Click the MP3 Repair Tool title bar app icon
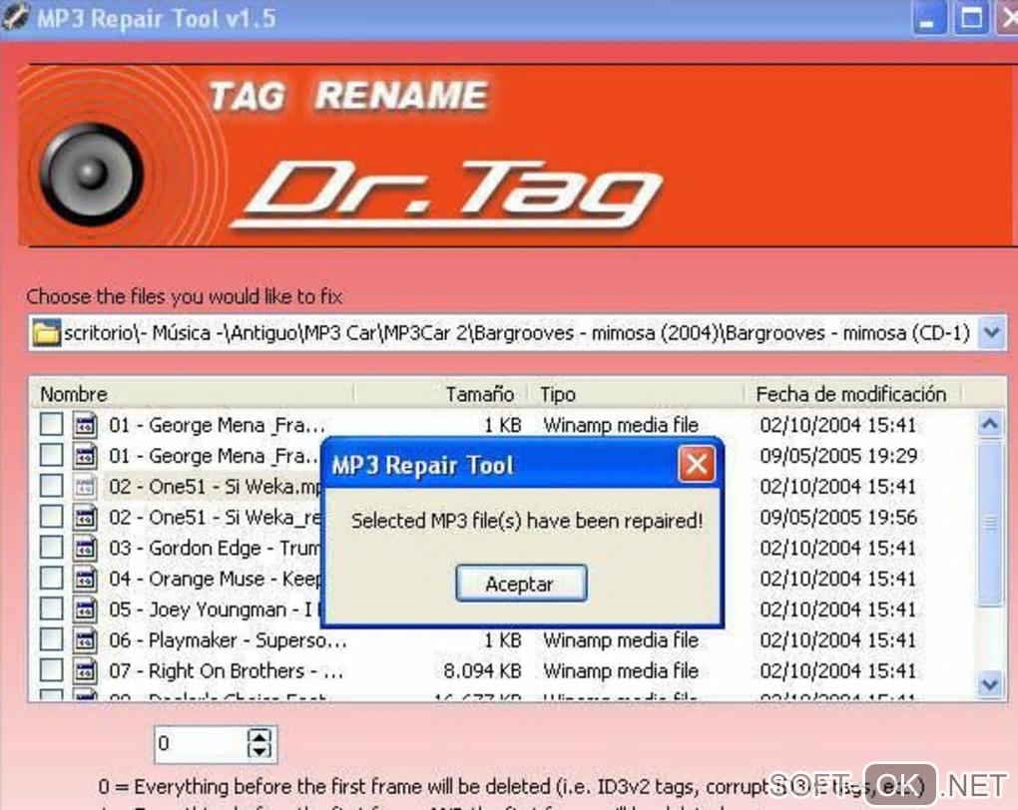The height and width of the screenshot is (810, 1018). click(14, 17)
